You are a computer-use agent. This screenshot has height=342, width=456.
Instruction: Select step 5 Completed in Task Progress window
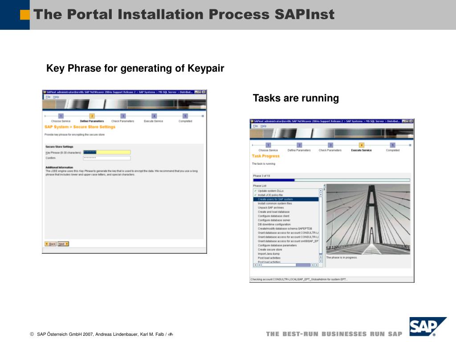[393, 145]
